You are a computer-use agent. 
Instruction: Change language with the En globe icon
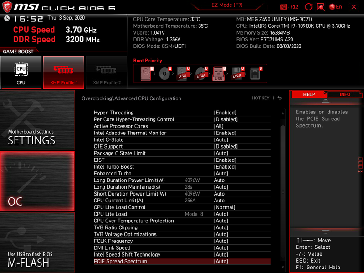point(335,7)
